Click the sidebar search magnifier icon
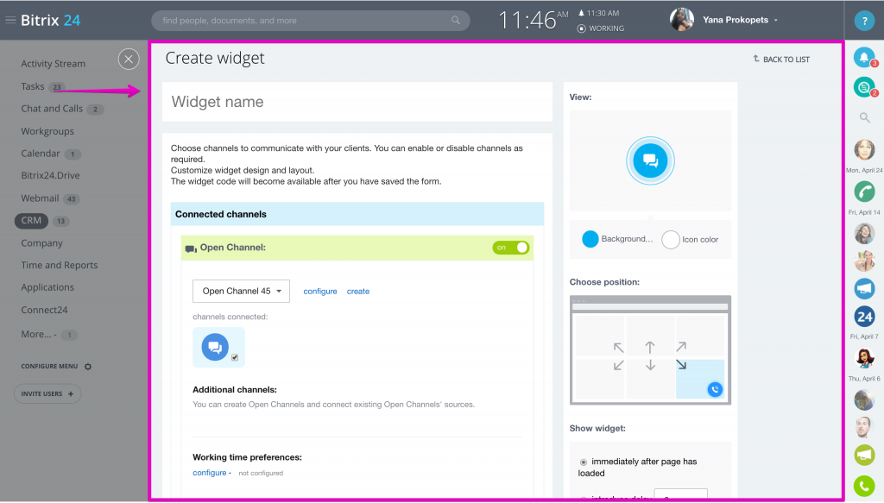Screen dimensions: 884x503 coord(864,117)
